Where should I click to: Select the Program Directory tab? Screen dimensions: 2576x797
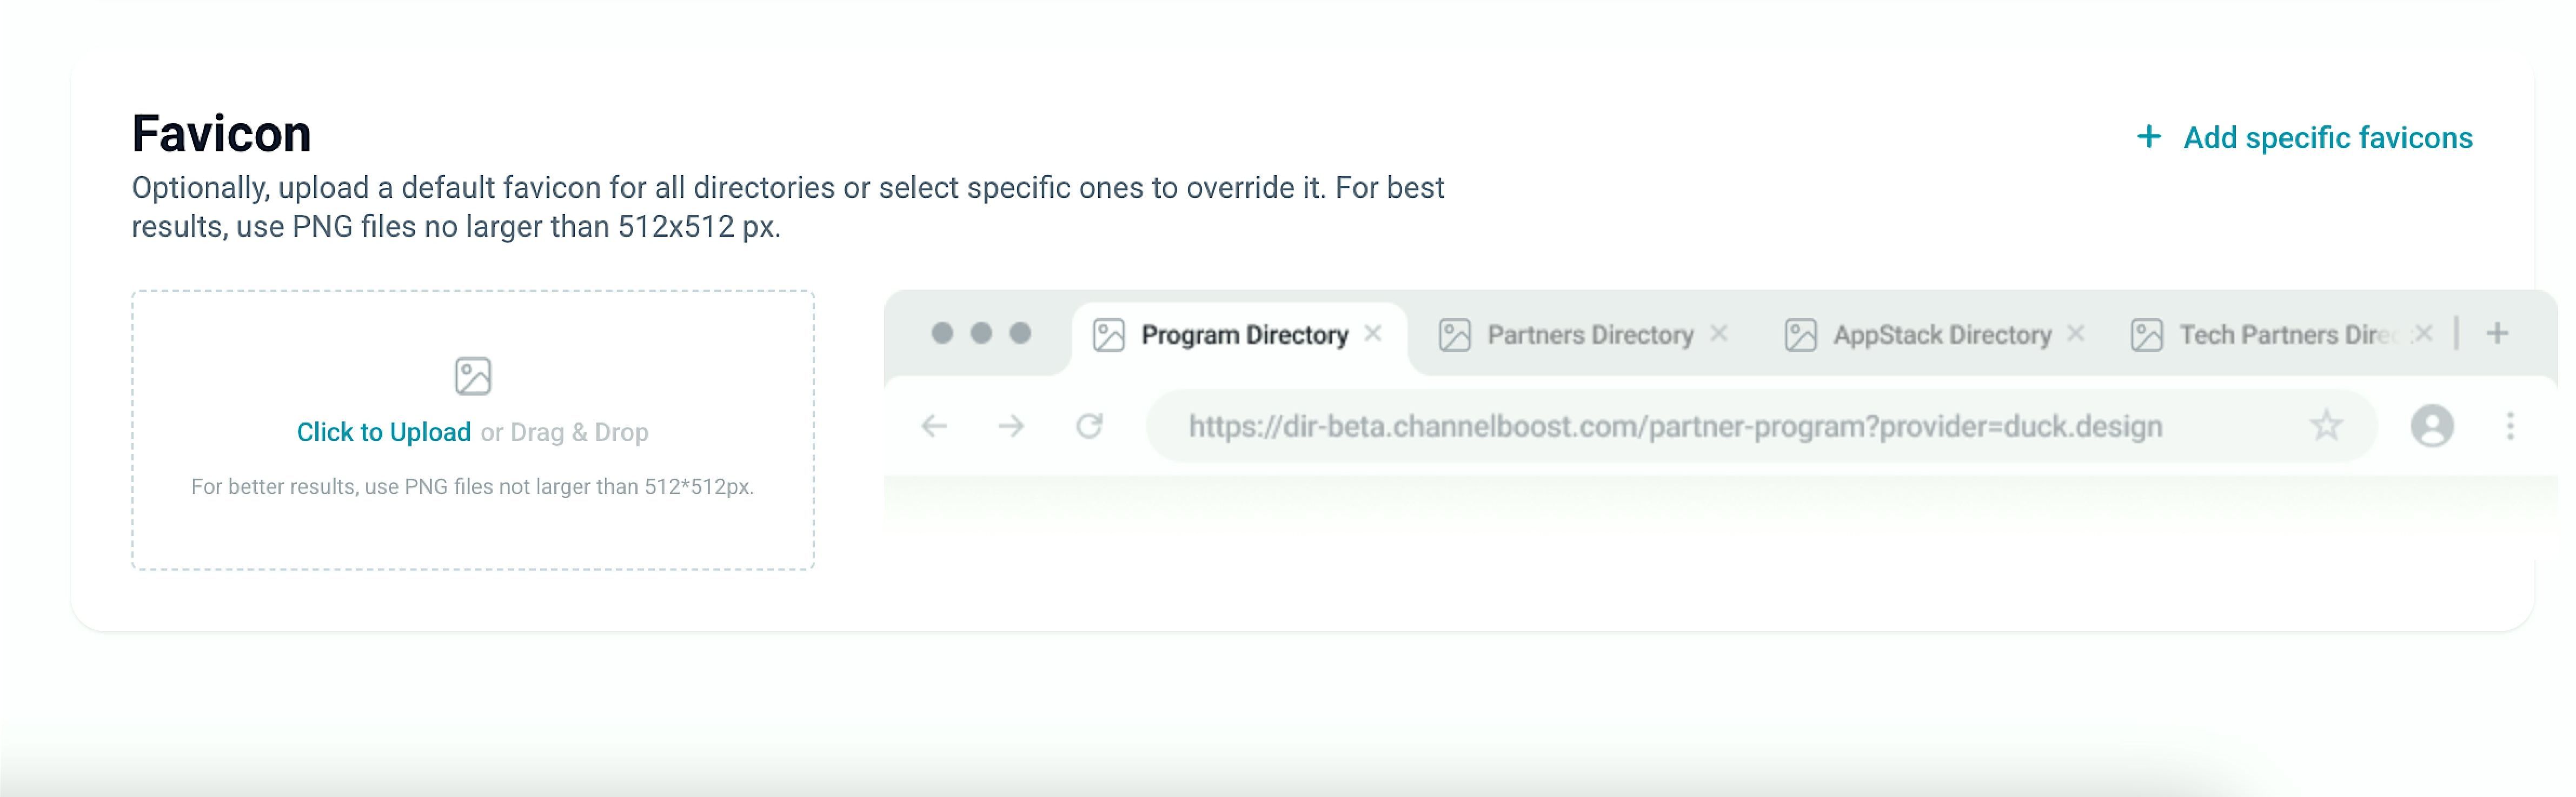click(x=1244, y=334)
